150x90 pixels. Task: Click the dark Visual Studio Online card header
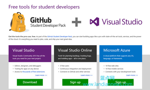pos(75,54)
